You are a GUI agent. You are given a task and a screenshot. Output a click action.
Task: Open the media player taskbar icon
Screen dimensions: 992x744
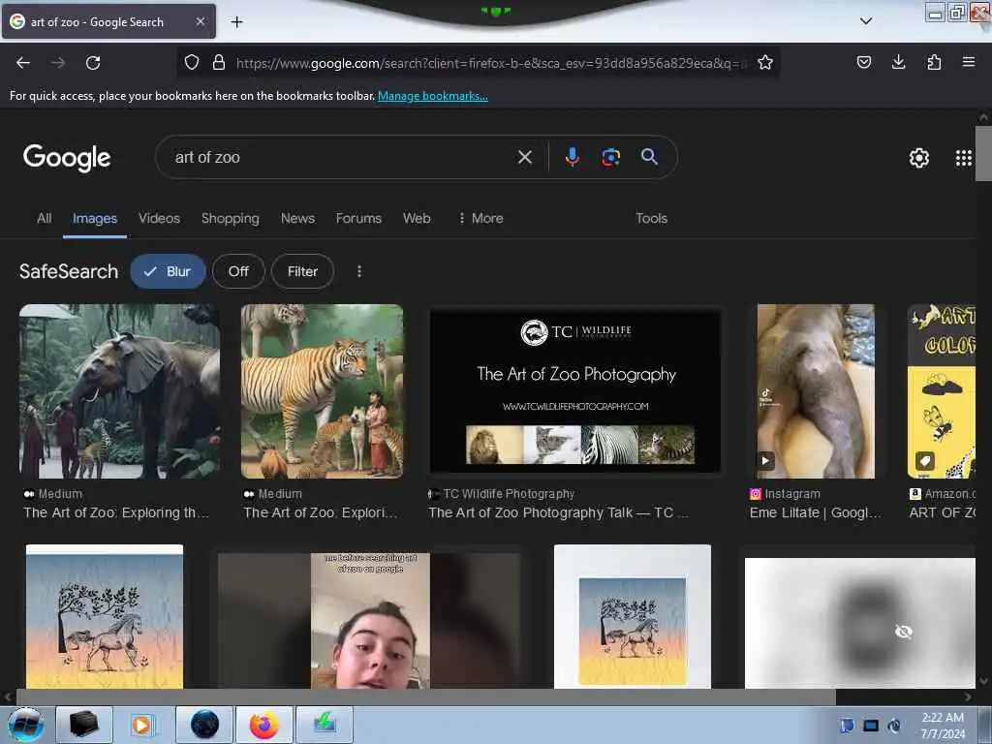[143, 725]
